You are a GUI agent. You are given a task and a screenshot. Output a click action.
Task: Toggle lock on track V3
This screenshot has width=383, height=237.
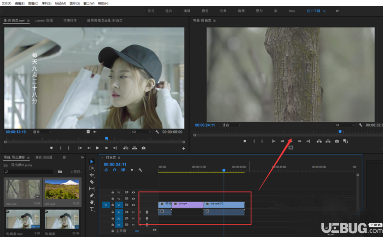point(113,192)
